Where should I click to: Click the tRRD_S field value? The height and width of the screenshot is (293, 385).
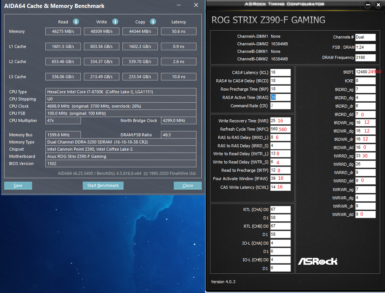point(280,146)
